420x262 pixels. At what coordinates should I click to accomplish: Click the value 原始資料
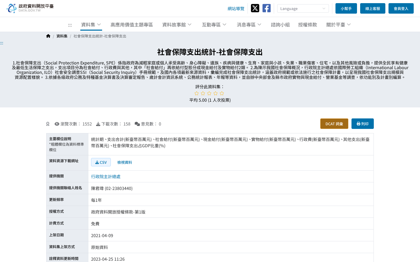[x=99, y=247]
